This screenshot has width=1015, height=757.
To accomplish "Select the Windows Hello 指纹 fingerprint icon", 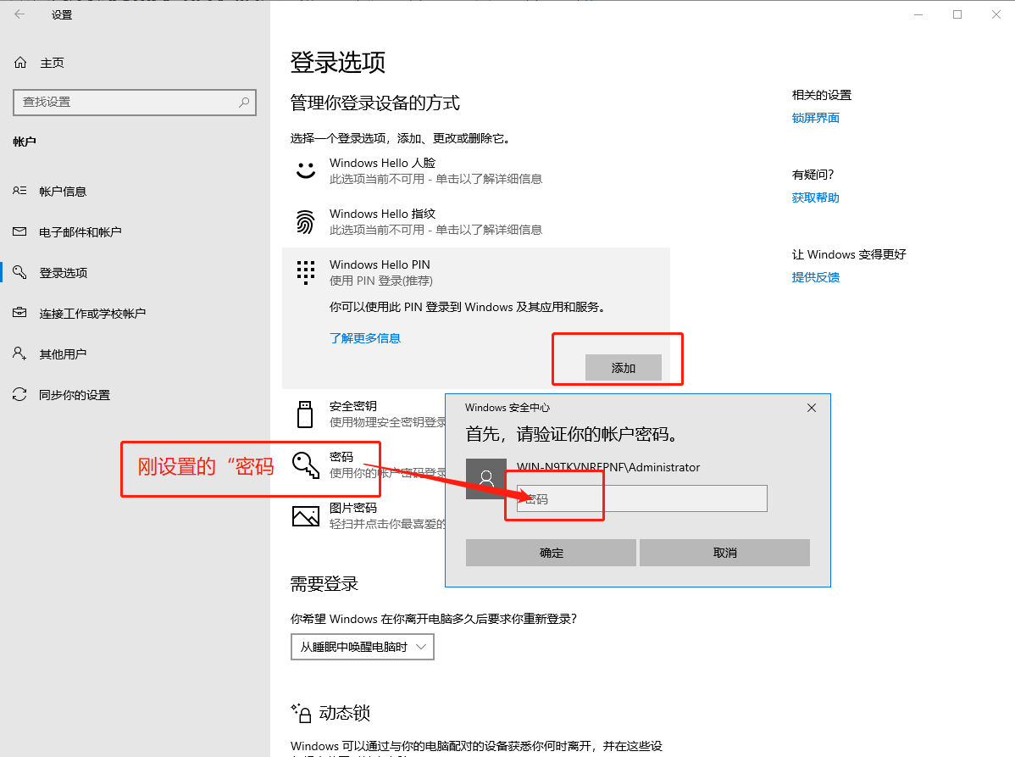I will [305, 221].
